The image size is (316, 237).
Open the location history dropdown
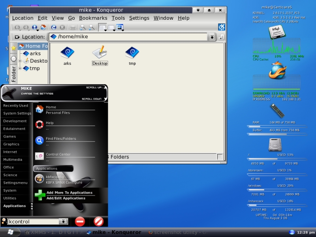[212, 37]
